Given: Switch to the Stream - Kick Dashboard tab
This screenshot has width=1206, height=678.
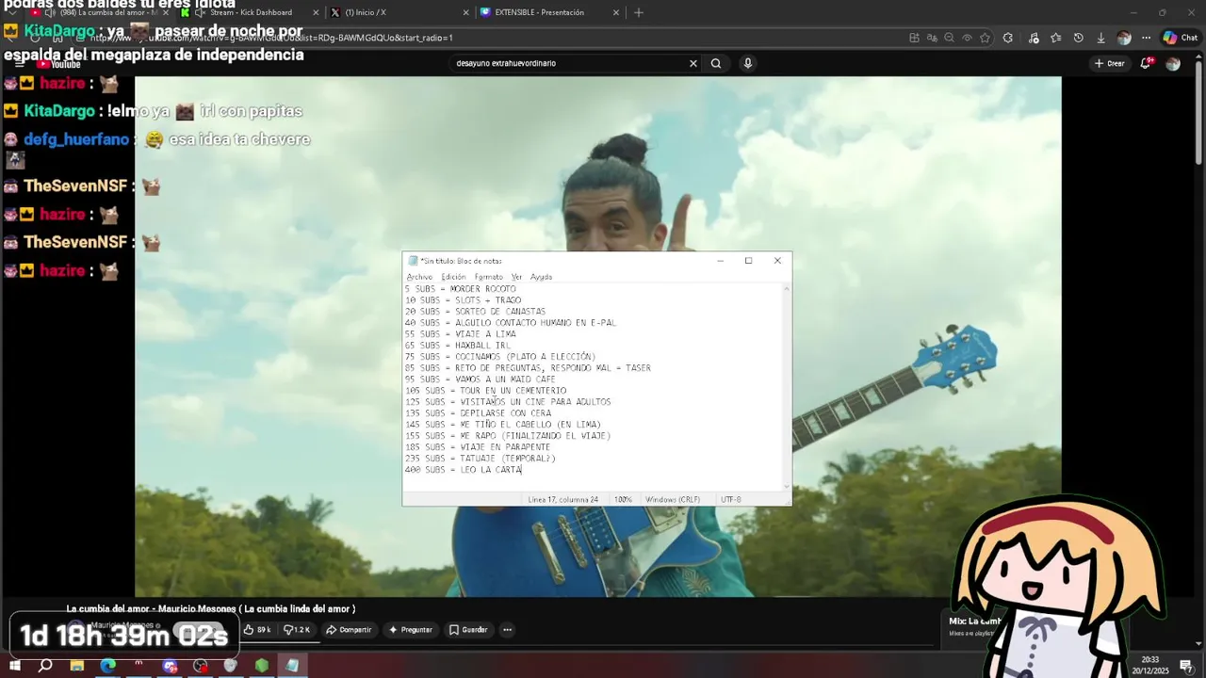Looking at the screenshot, I should click(x=250, y=12).
